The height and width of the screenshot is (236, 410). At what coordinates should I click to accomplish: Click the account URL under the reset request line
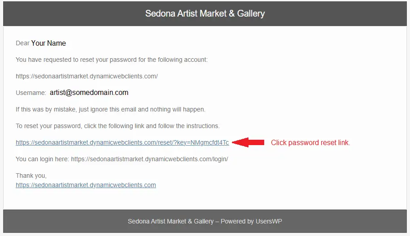[x=87, y=76]
